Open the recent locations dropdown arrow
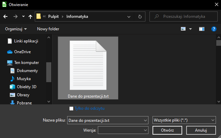Screen dimensions: 221x138 (x=23, y=16)
